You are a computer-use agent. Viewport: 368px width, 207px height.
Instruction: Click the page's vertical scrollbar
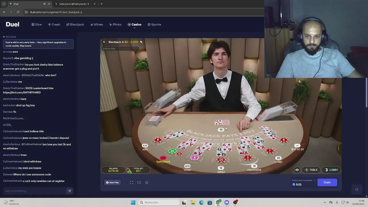click(366, 92)
